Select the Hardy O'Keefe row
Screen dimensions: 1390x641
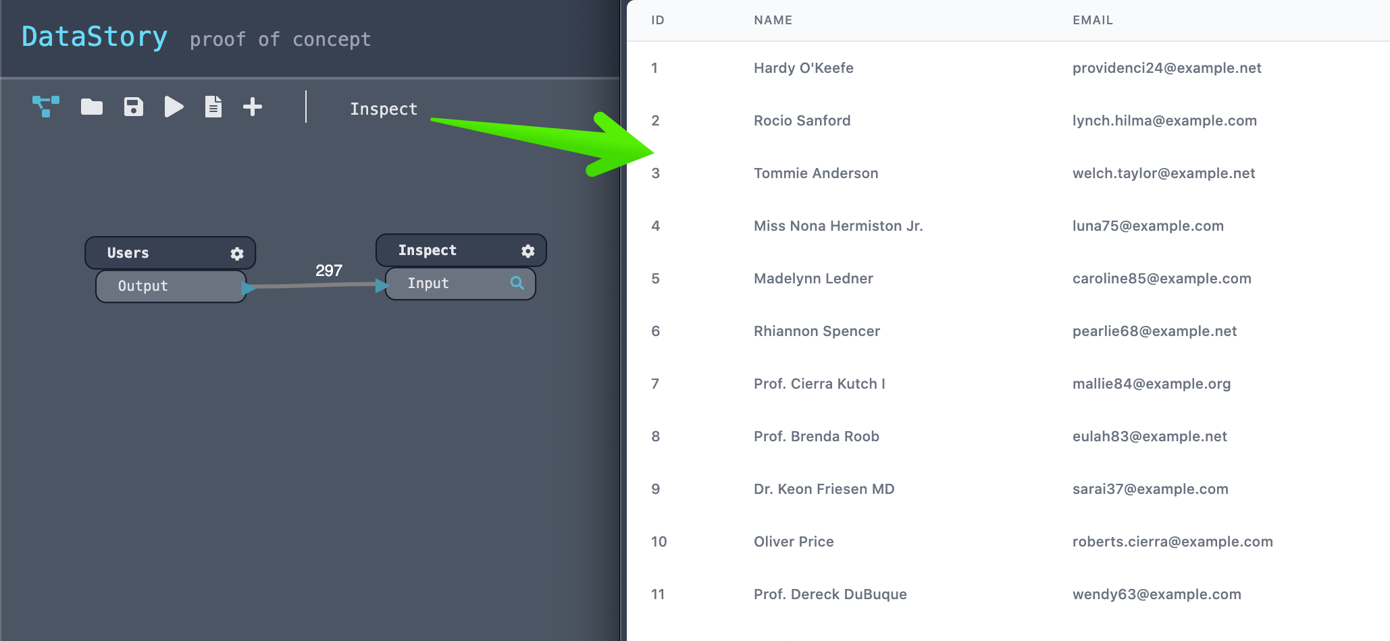tap(1008, 68)
